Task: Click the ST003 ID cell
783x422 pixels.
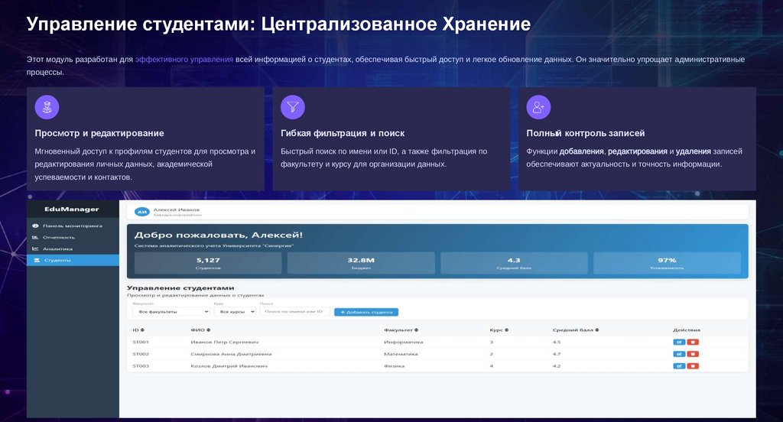Action: pyautogui.click(x=141, y=366)
